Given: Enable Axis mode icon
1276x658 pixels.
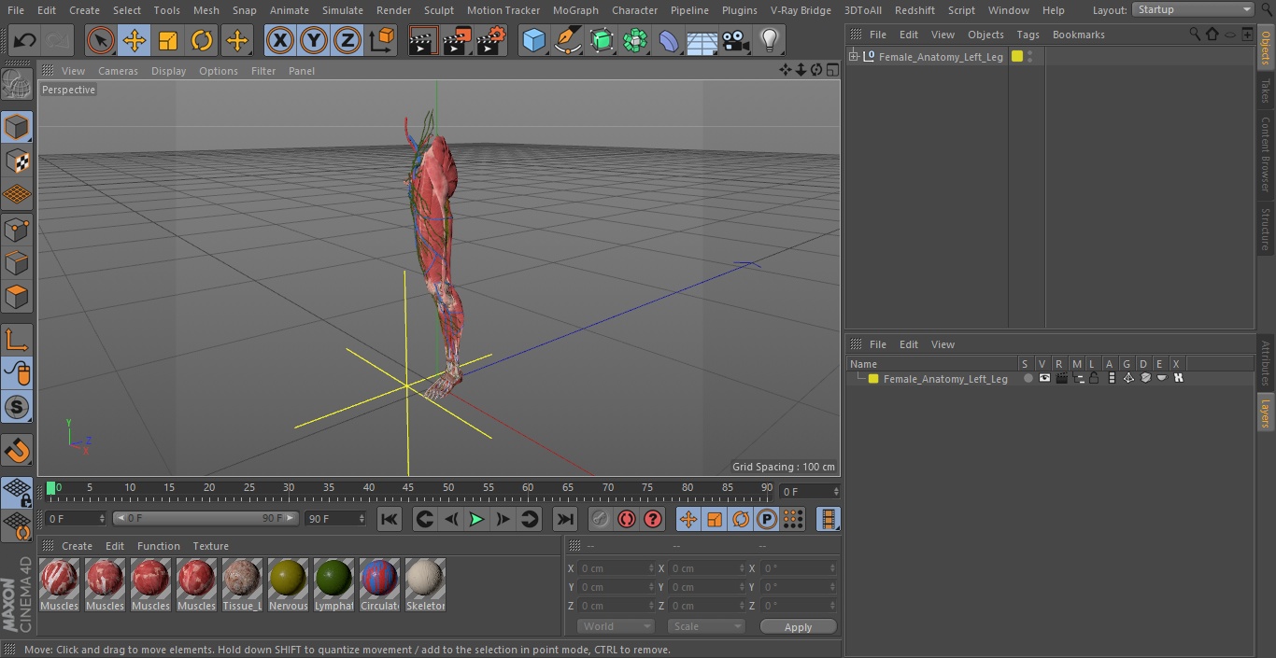Looking at the screenshot, I should [x=17, y=340].
